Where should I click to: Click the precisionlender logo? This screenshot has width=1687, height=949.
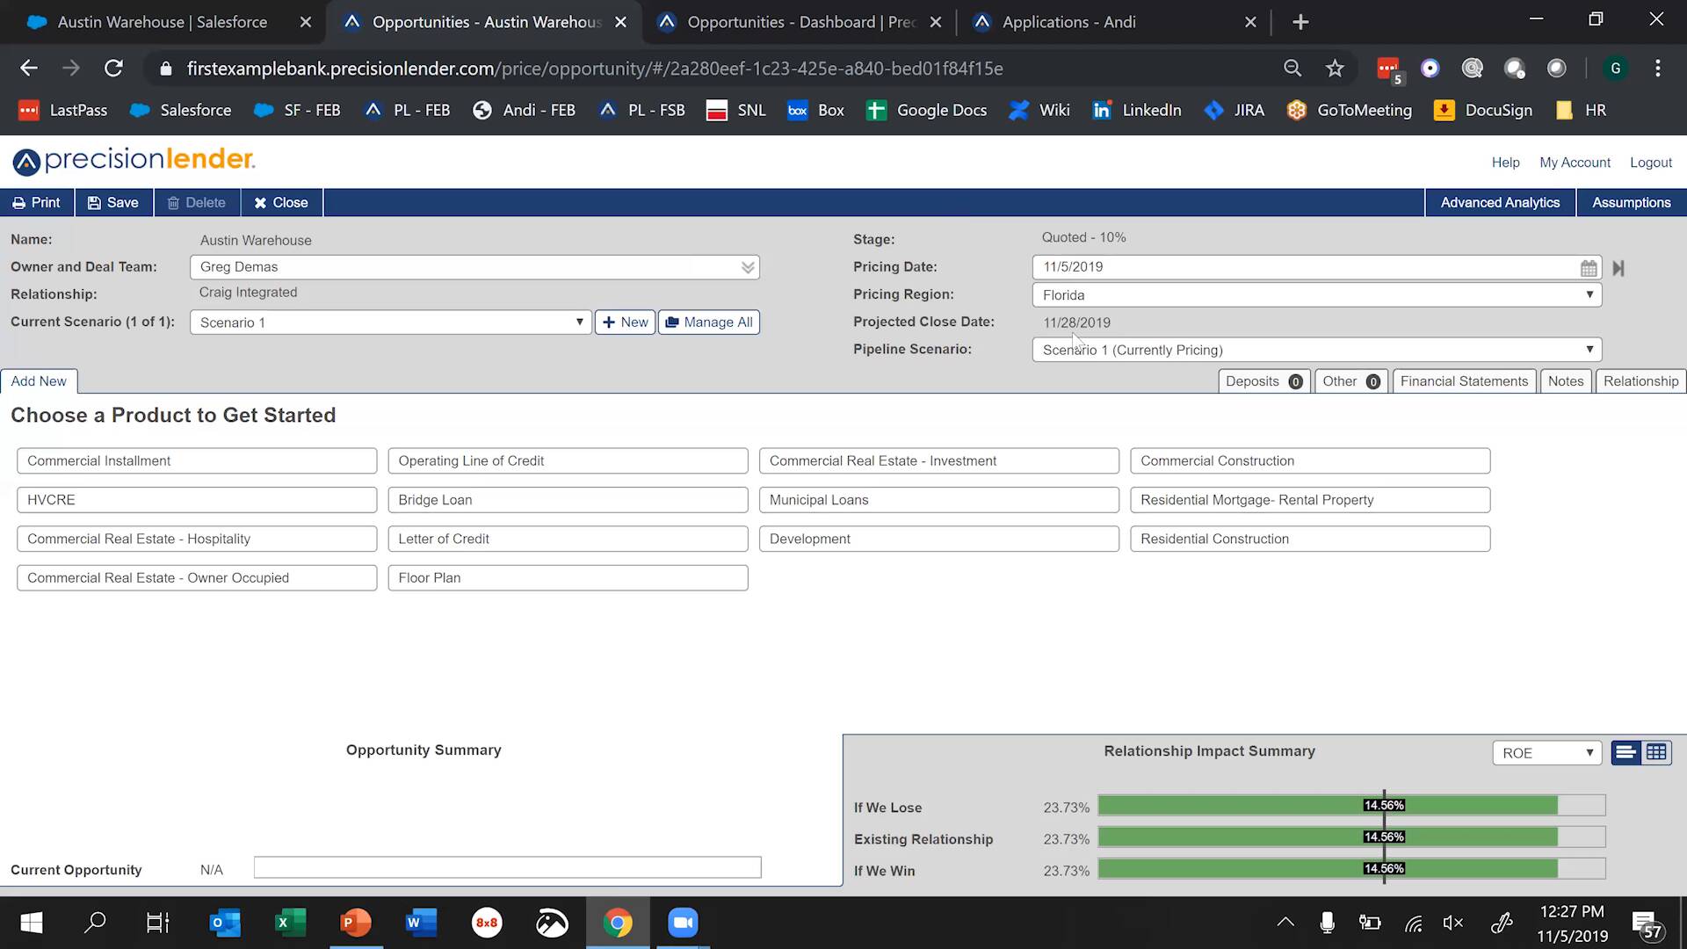[132, 161]
